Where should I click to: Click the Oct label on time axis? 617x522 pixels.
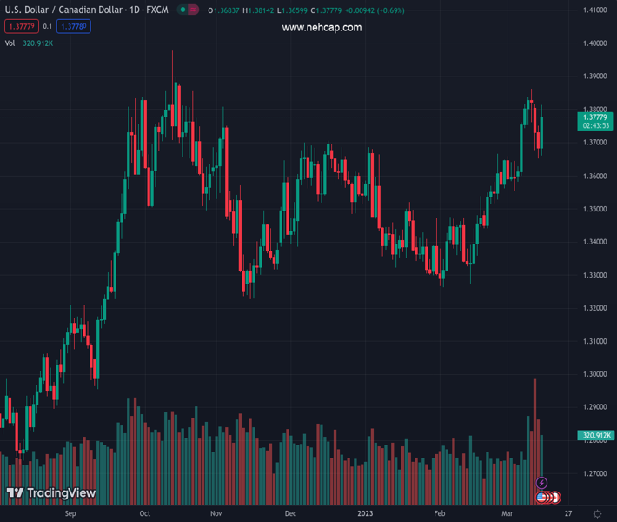point(144,514)
